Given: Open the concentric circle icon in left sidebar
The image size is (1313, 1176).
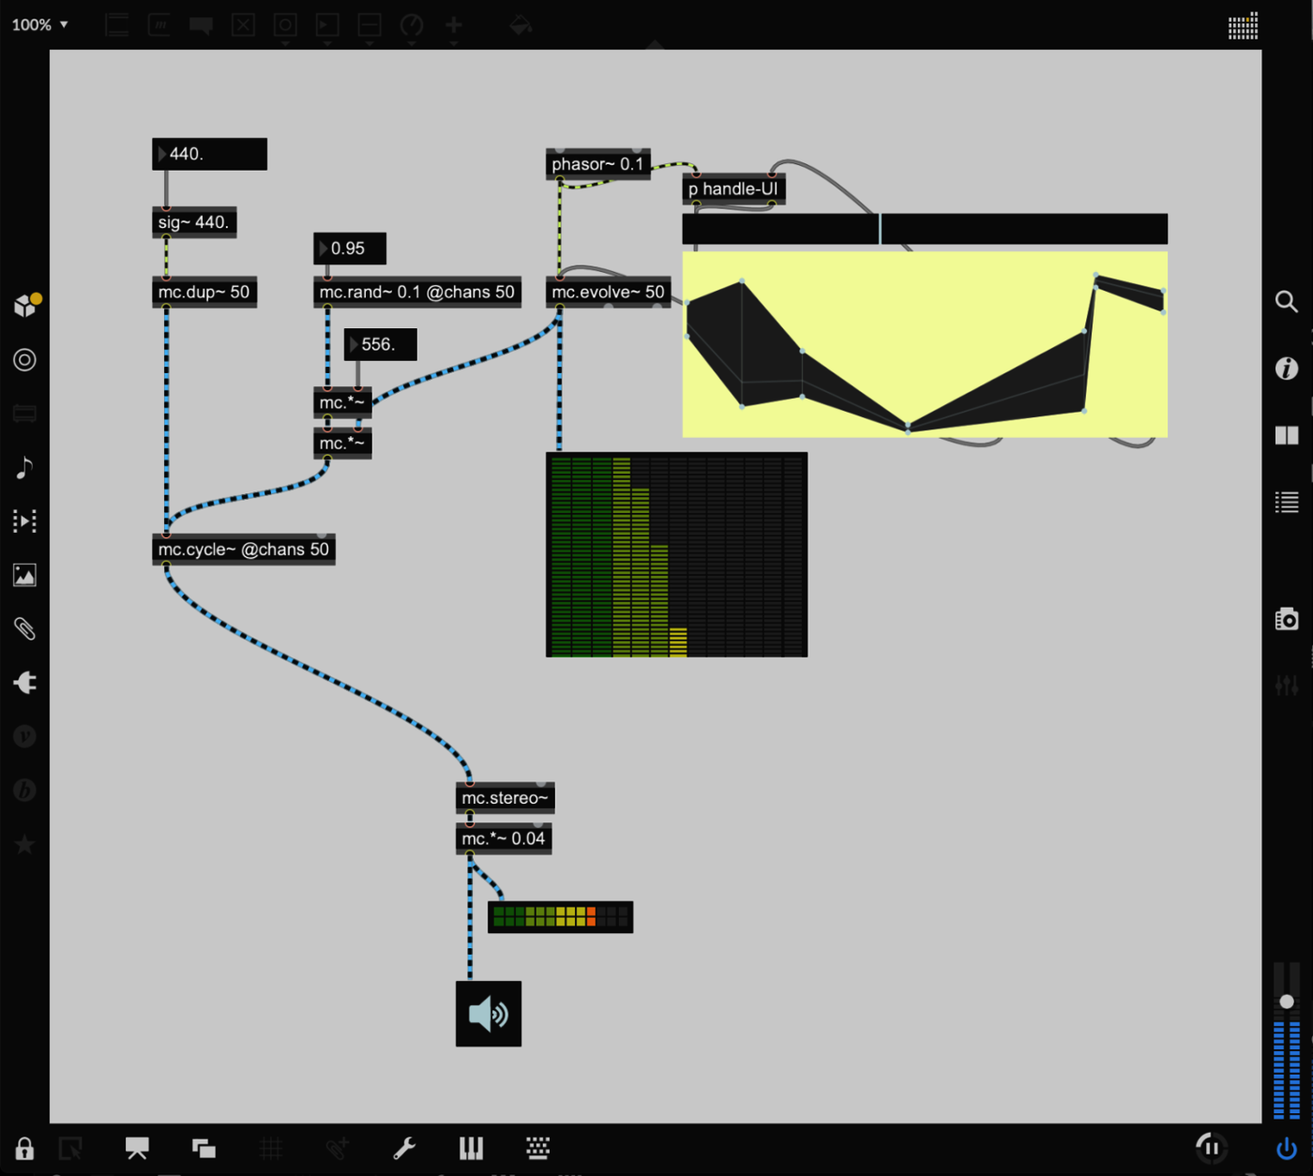Looking at the screenshot, I should tap(24, 360).
